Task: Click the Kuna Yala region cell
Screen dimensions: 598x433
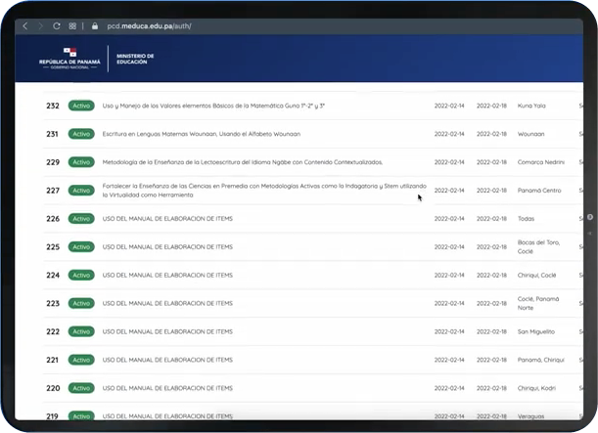Action: tap(531, 106)
